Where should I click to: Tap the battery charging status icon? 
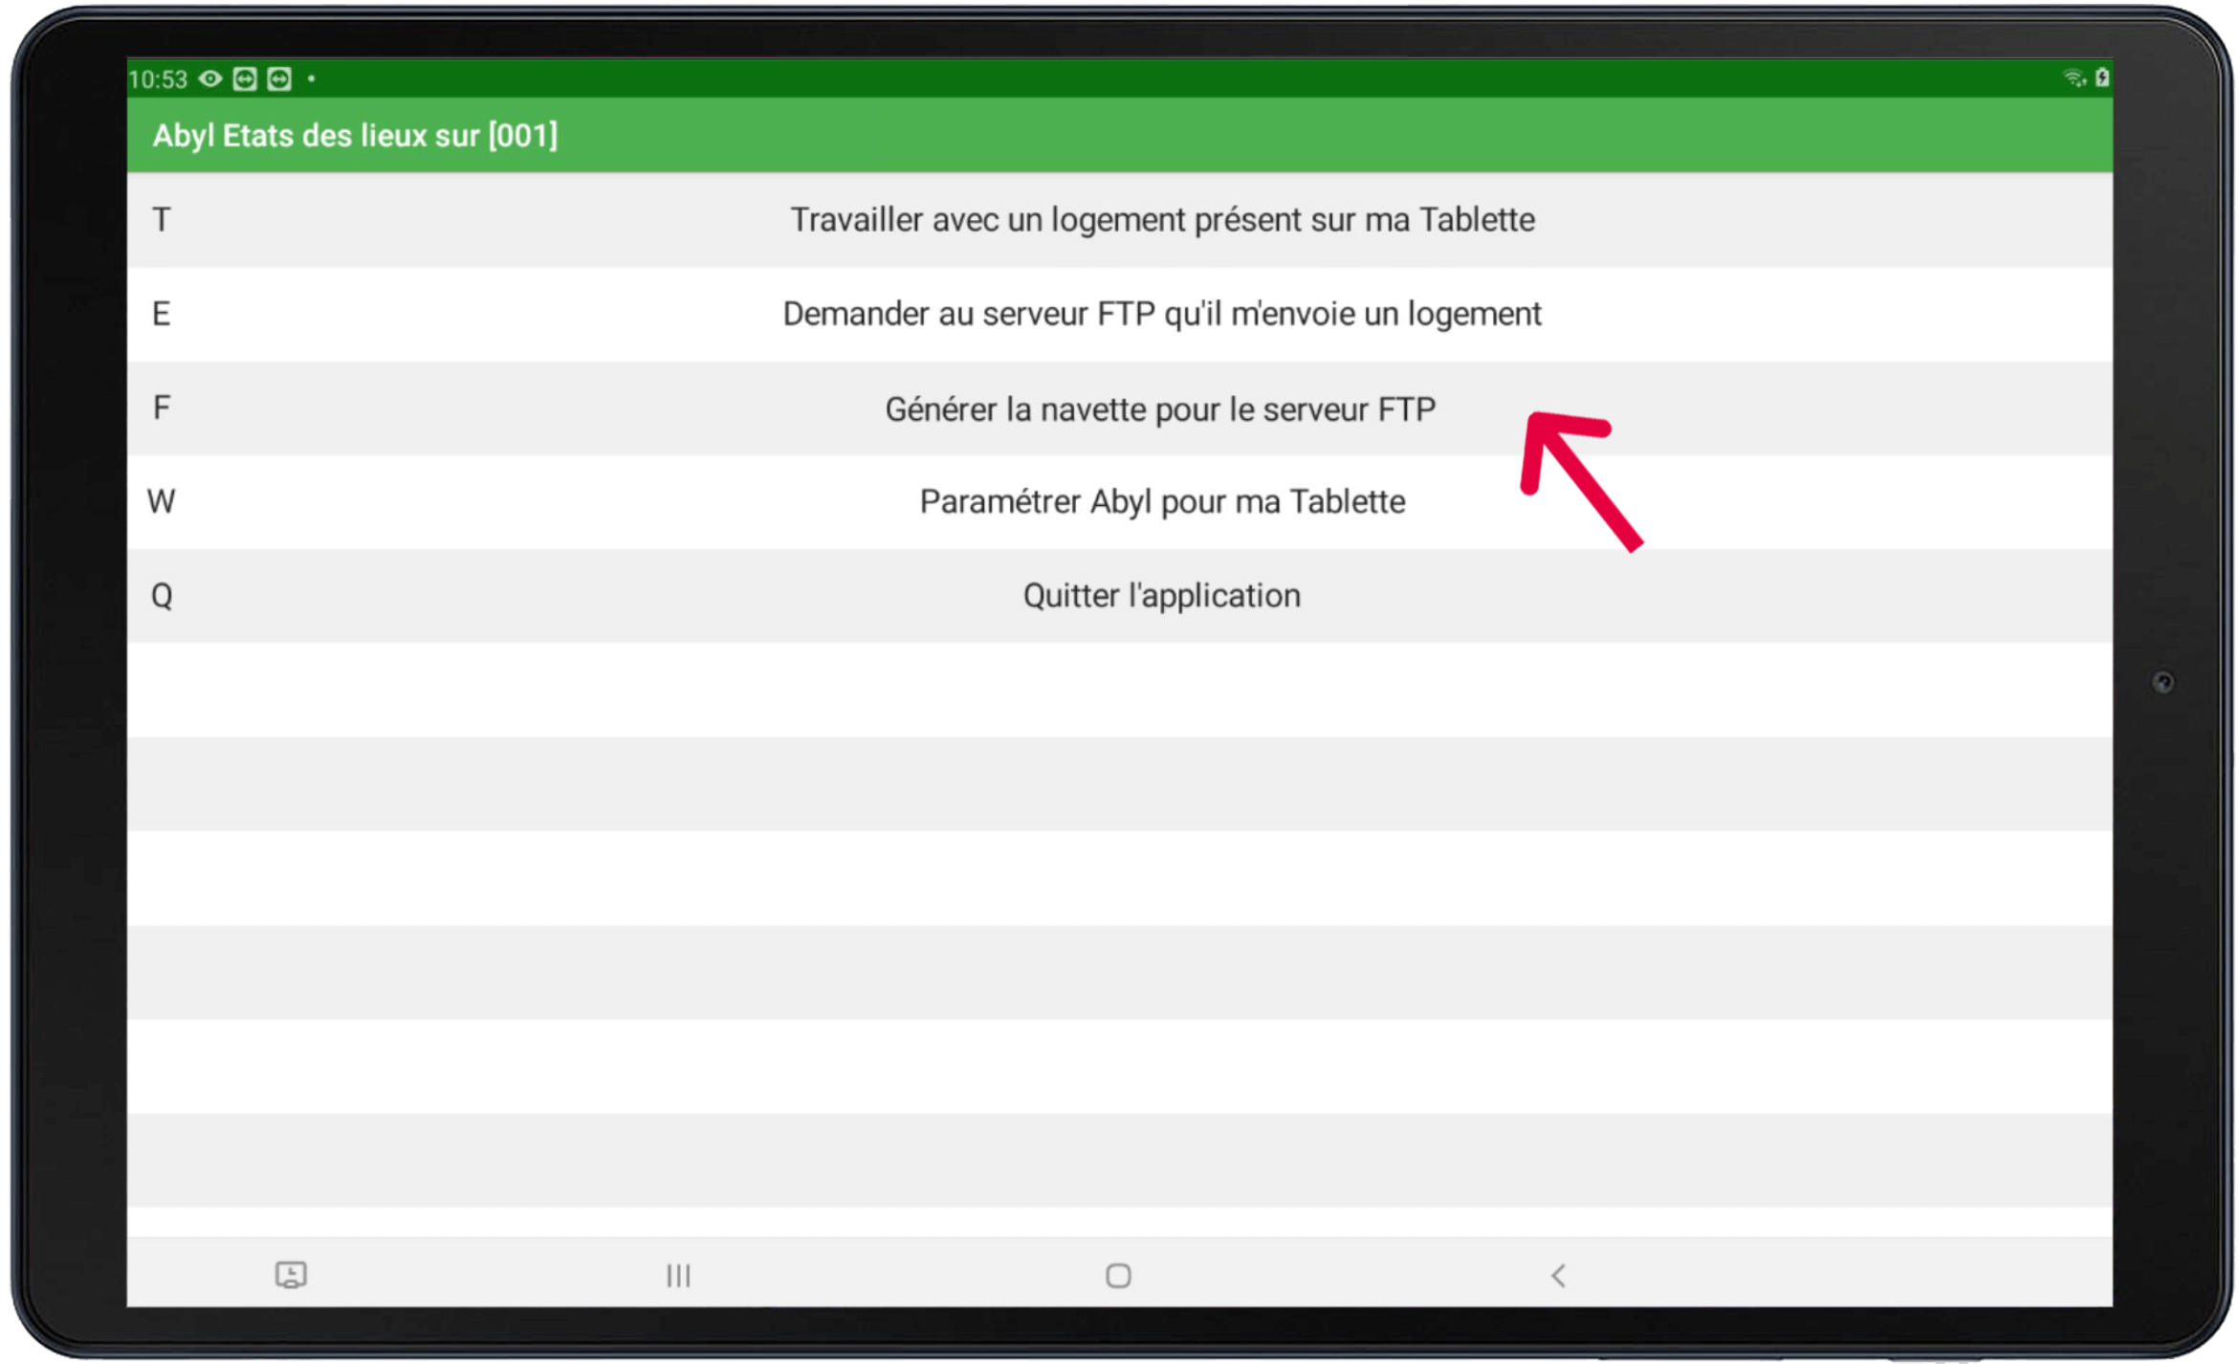(2101, 77)
